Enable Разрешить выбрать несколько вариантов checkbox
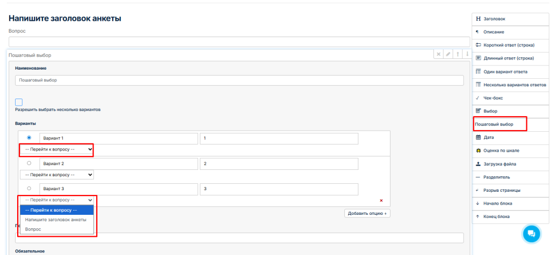This screenshot has width=550, height=255. pyautogui.click(x=19, y=102)
